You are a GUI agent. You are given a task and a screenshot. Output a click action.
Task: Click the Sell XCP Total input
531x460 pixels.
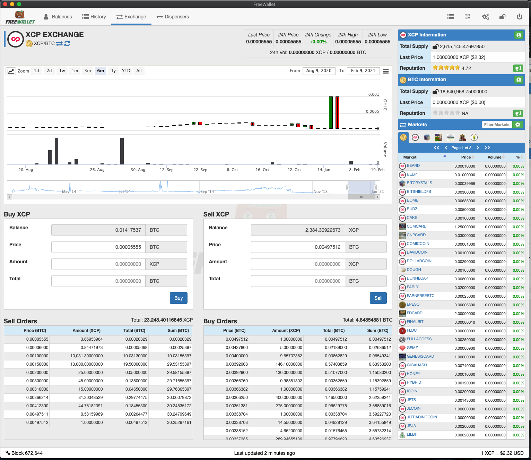tap(298, 281)
